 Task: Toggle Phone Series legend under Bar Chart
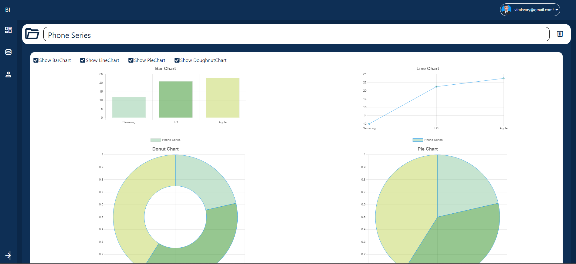[x=165, y=140]
